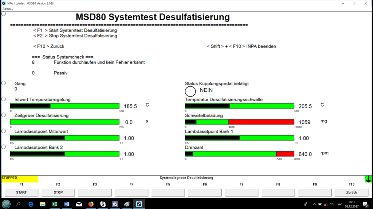Click the Schwefelbeladung gauge bar
373x209 pixels.
239,122
